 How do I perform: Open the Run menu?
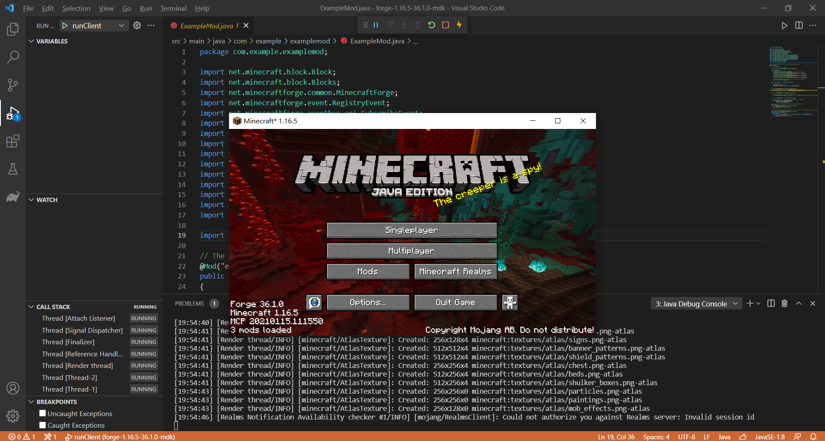click(145, 8)
